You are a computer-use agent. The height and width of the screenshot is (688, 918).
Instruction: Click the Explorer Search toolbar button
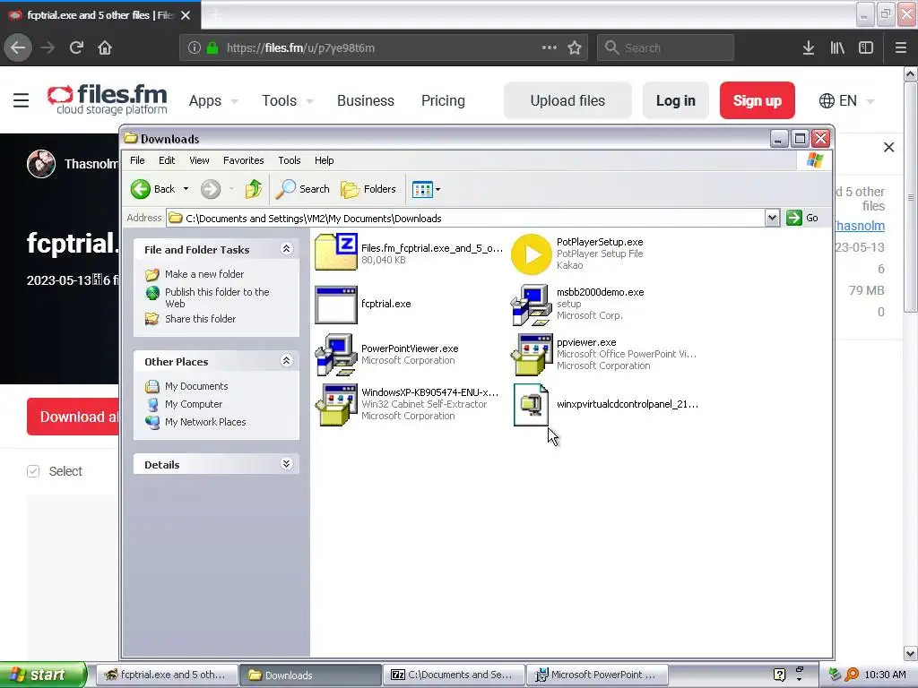click(x=303, y=189)
